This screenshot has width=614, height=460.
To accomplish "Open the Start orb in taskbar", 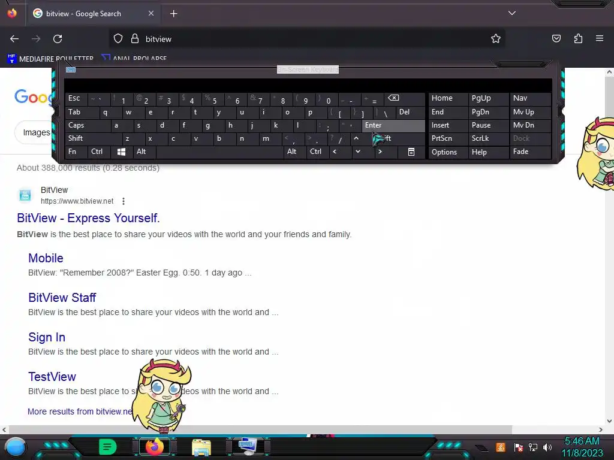I will tap(15, 447).
